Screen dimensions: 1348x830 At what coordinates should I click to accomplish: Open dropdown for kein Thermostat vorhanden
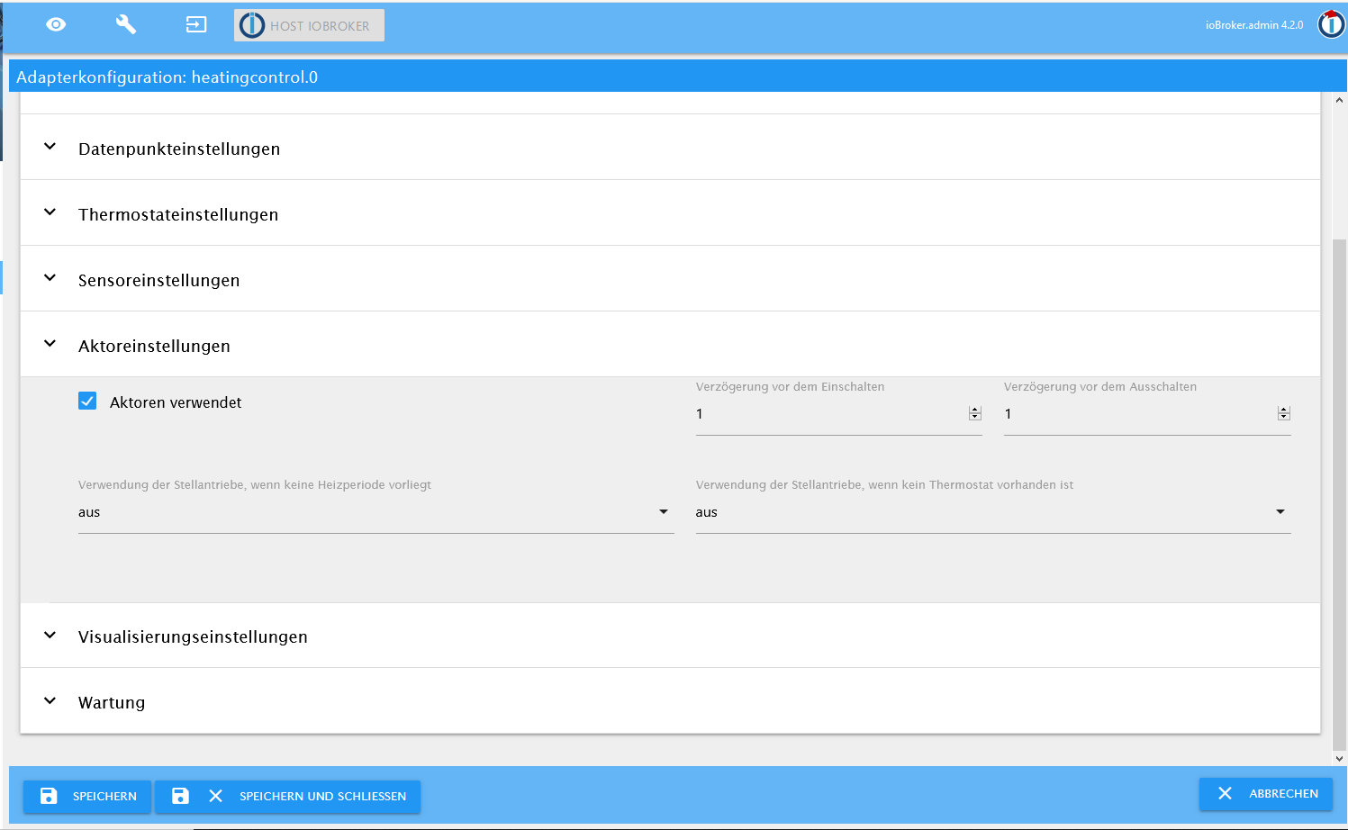993,512
